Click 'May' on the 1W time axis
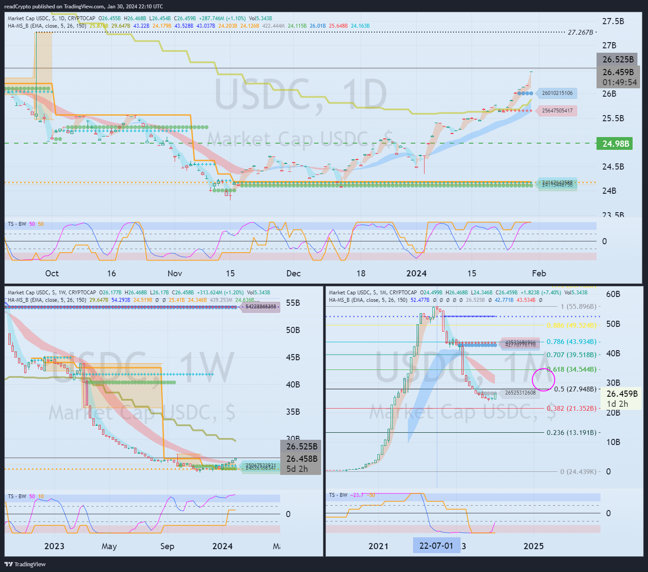This screenshot has width=648, height=572. click(x=109, y=546)
